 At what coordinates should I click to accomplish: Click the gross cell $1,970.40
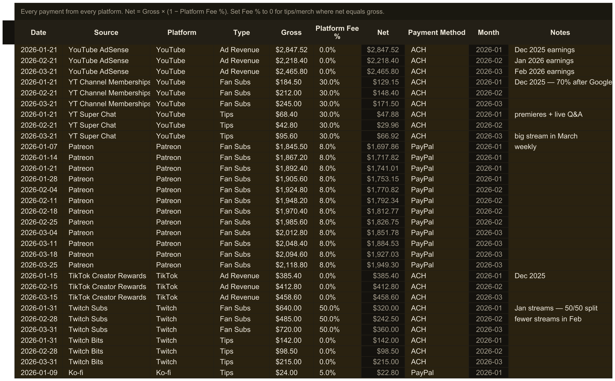pyautogui.click(x=291, y=211)
